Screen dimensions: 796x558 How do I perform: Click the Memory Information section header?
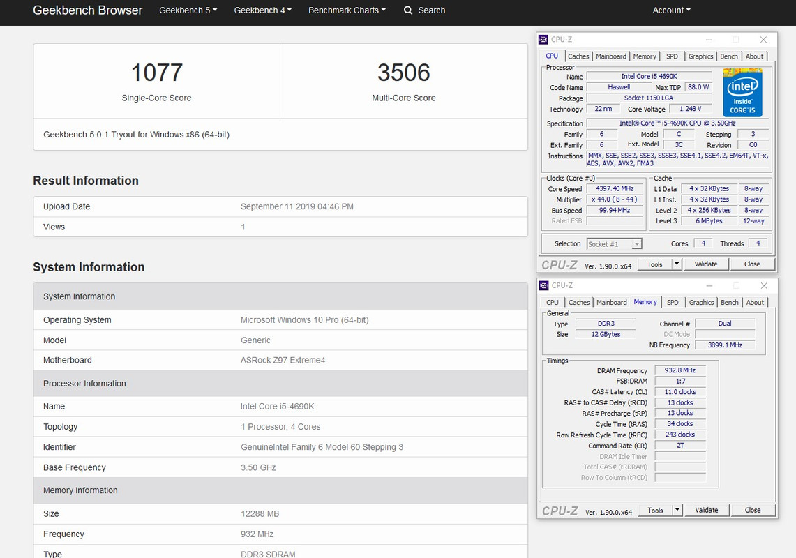click(x=280, y=490)
